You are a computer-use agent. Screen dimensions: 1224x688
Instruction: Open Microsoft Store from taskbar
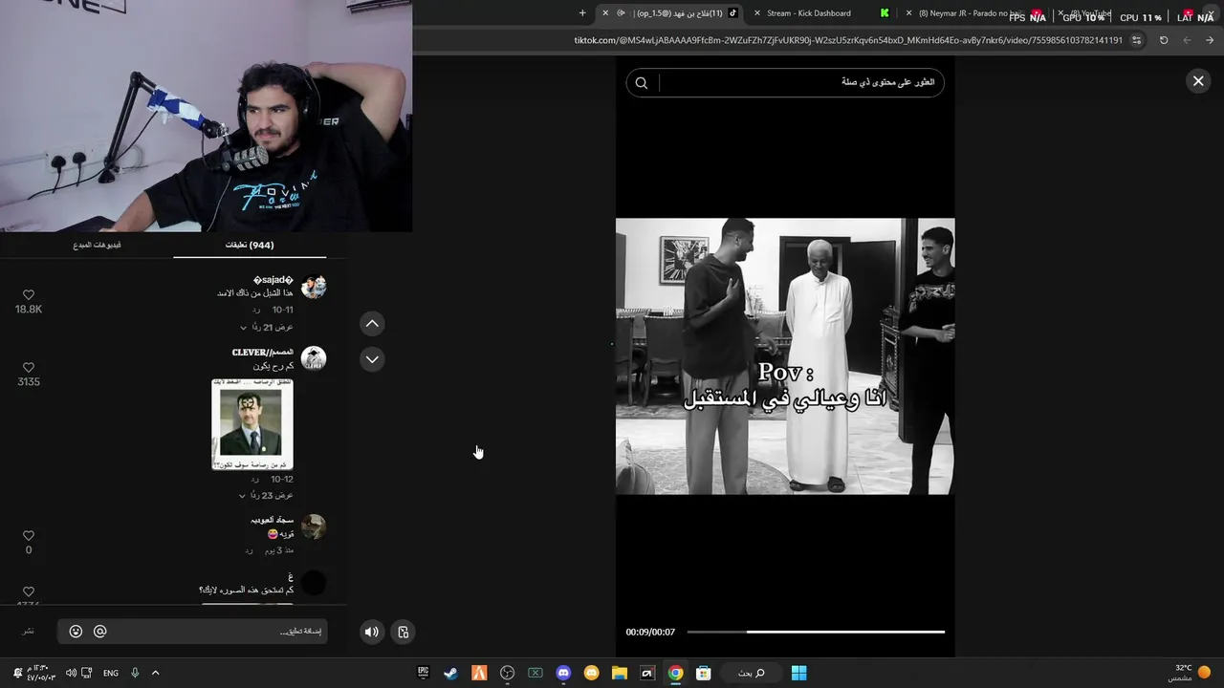[x=703, y=673]
